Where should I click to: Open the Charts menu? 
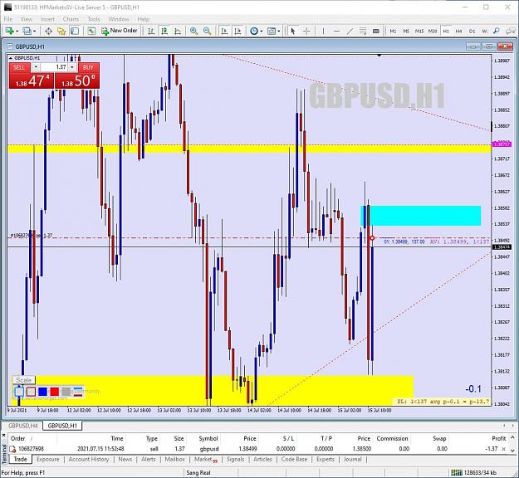(x=71, y=19)
